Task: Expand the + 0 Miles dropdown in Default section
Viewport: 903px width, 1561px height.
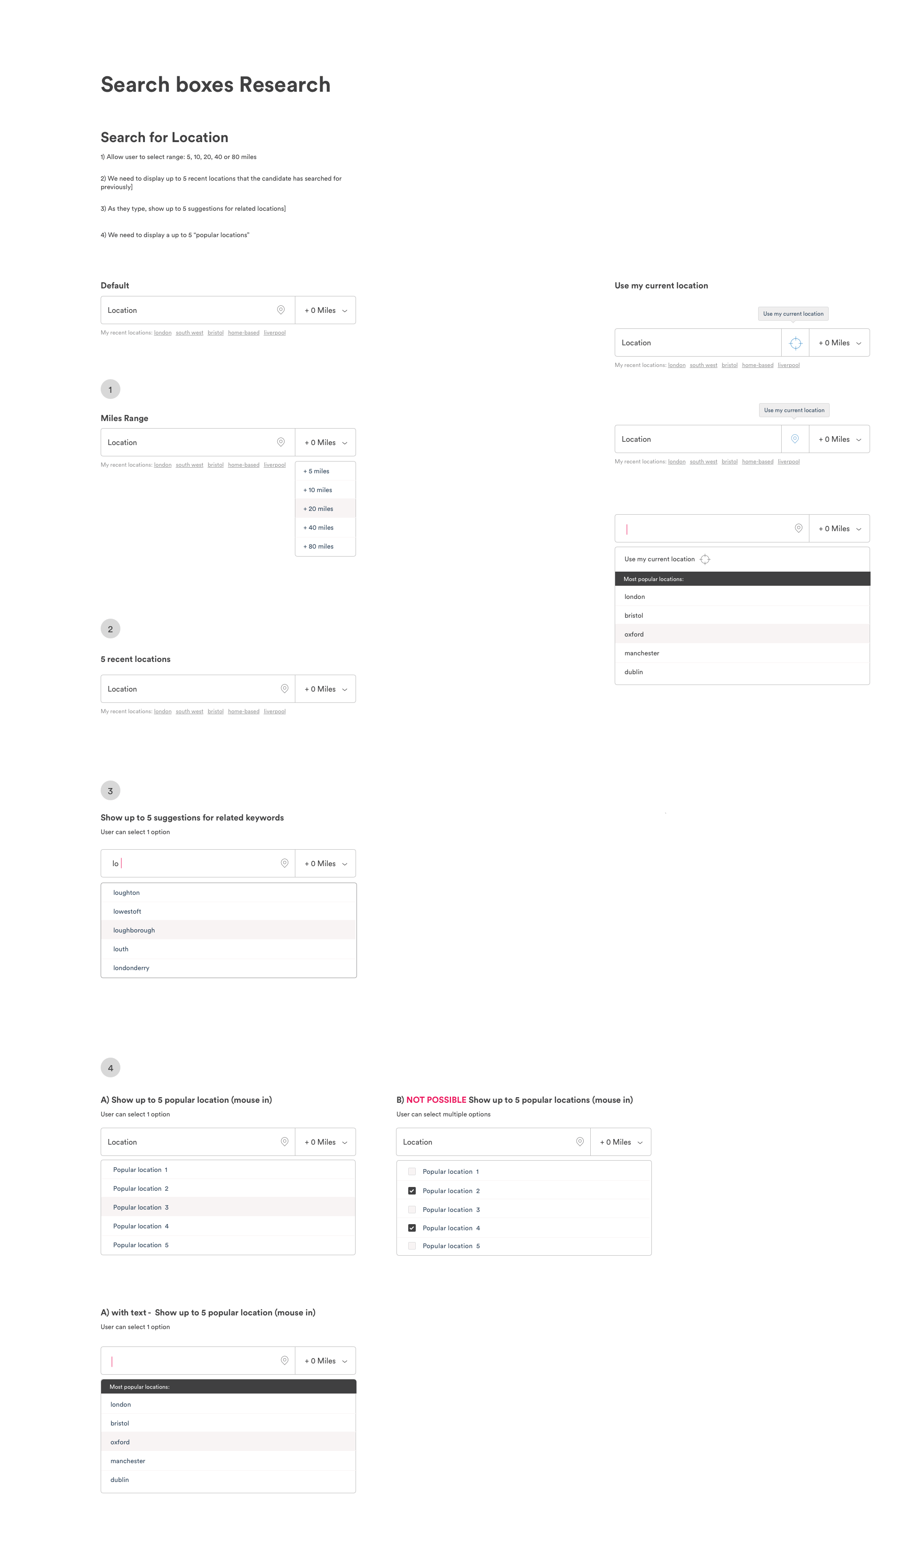Action: 324,310
